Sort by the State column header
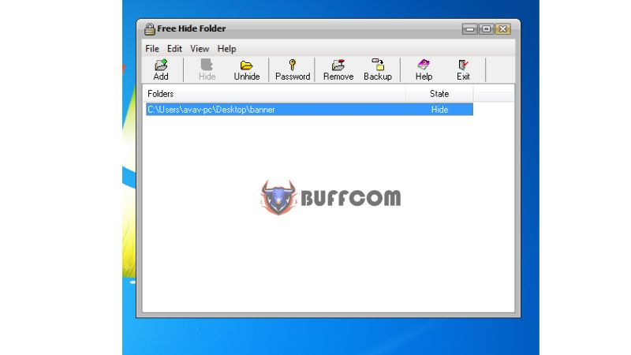This screenshot has height=355, width=631. coord(439,94)
